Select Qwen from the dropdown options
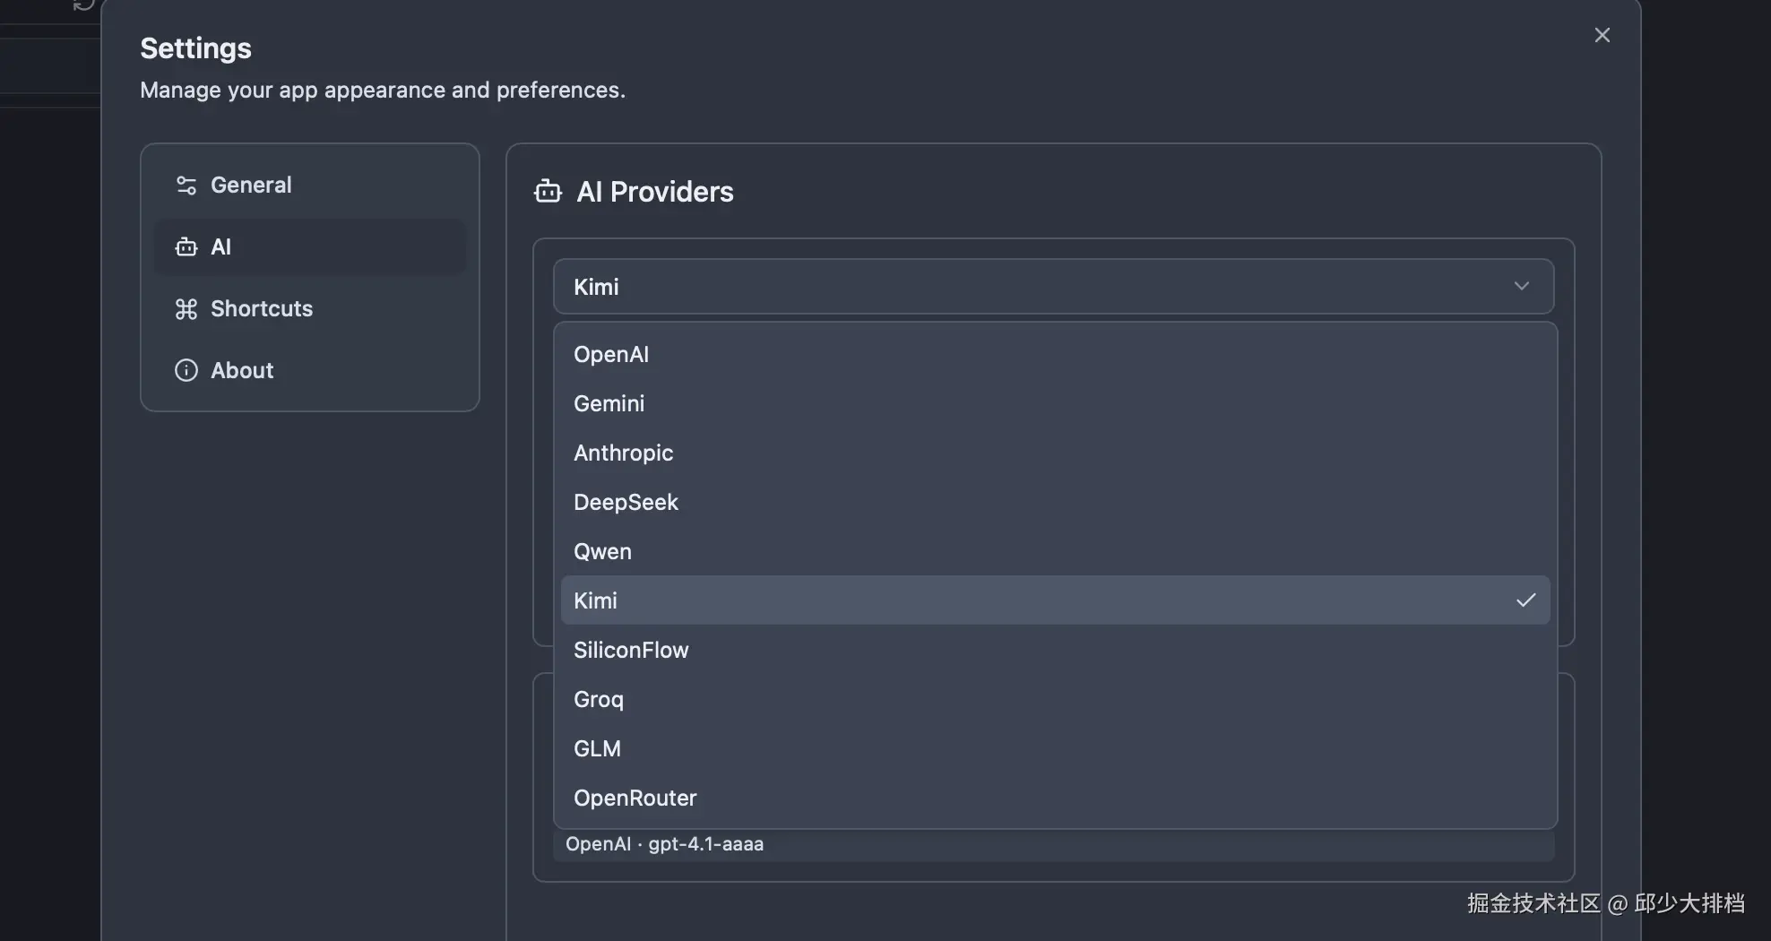The image size is (1771, 941). tap(603, 551)
